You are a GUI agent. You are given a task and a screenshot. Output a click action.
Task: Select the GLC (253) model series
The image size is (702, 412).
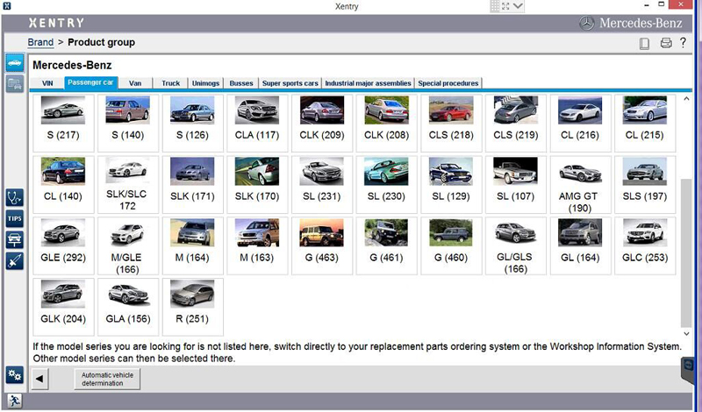click(645, 245)
